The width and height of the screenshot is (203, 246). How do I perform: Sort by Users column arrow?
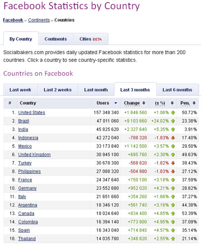tap(116, 103)
